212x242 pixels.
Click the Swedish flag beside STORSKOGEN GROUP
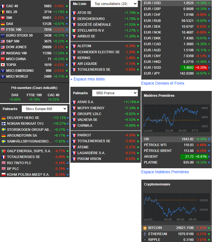pos(4,130)
